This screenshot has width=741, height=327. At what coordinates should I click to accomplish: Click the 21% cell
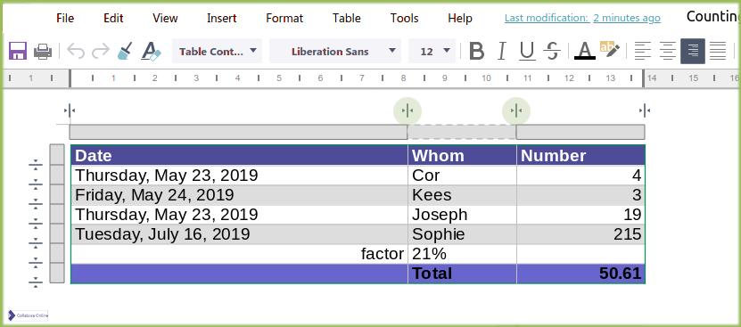(x=462, y=254)
